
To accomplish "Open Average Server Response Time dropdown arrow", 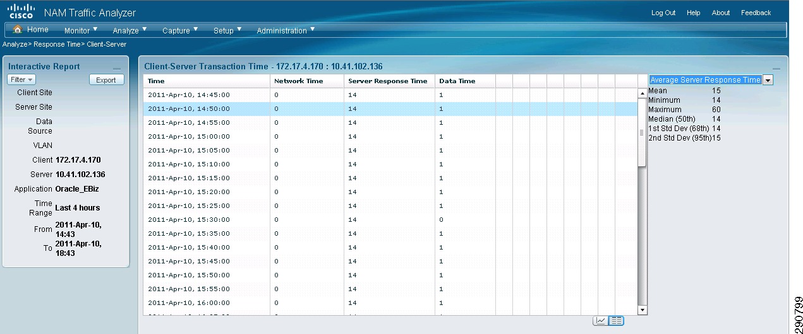I will 768,80.
